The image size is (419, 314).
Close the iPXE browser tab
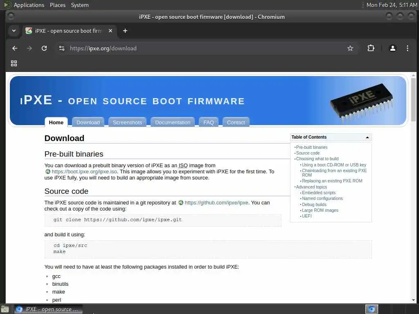tap(110, 31)
